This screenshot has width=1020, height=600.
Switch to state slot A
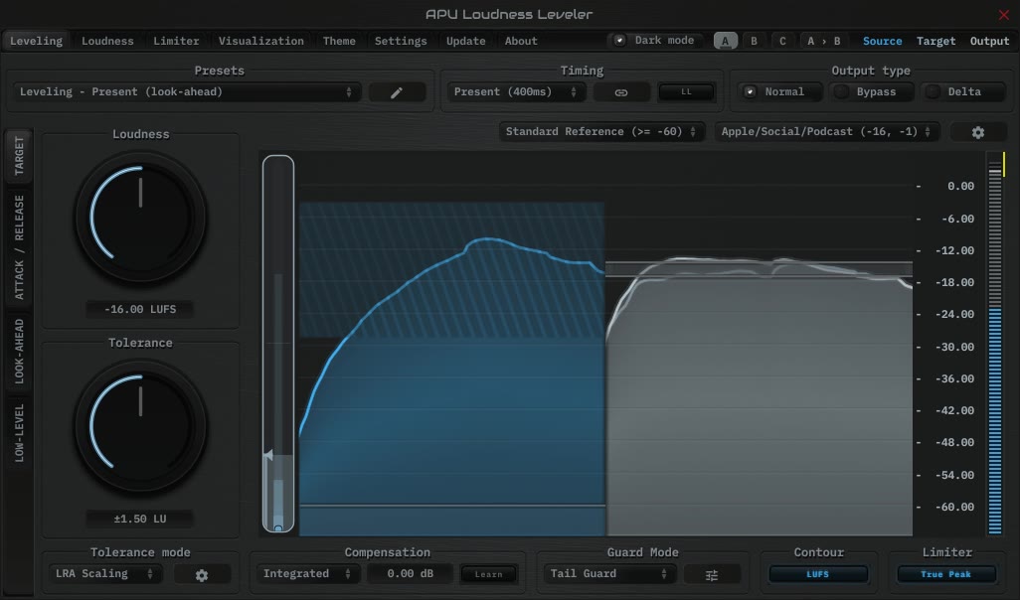pyautogui.click(x=726, y=41)
